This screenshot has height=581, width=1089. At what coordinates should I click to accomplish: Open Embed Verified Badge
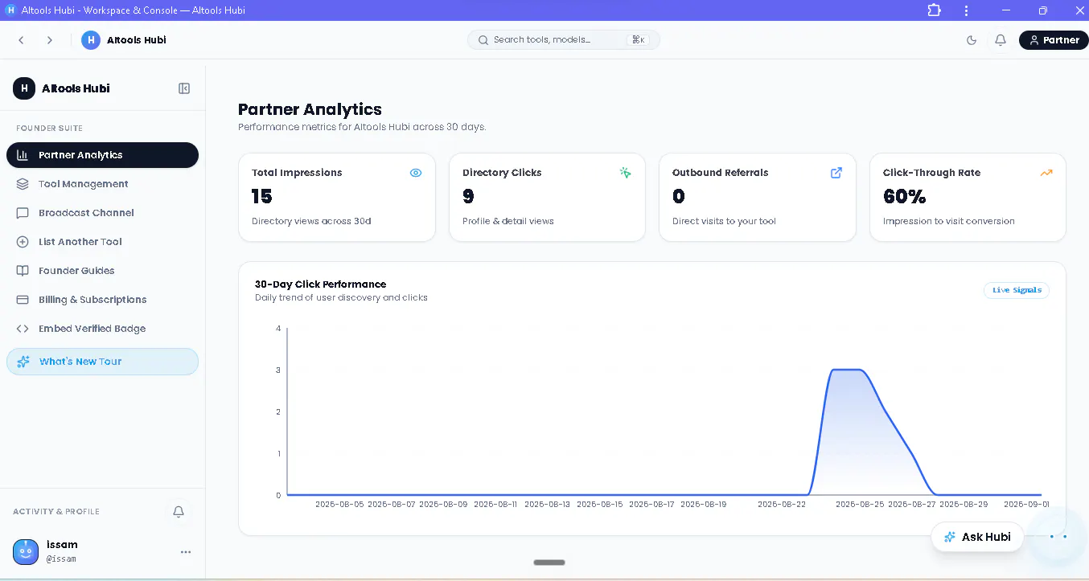pyautogui.click(x=102, y=329)
